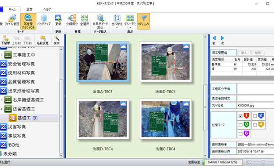Check the mark 5 purple checkbox
This screenshot has height=168, width=274.
(x=240, y=134)
